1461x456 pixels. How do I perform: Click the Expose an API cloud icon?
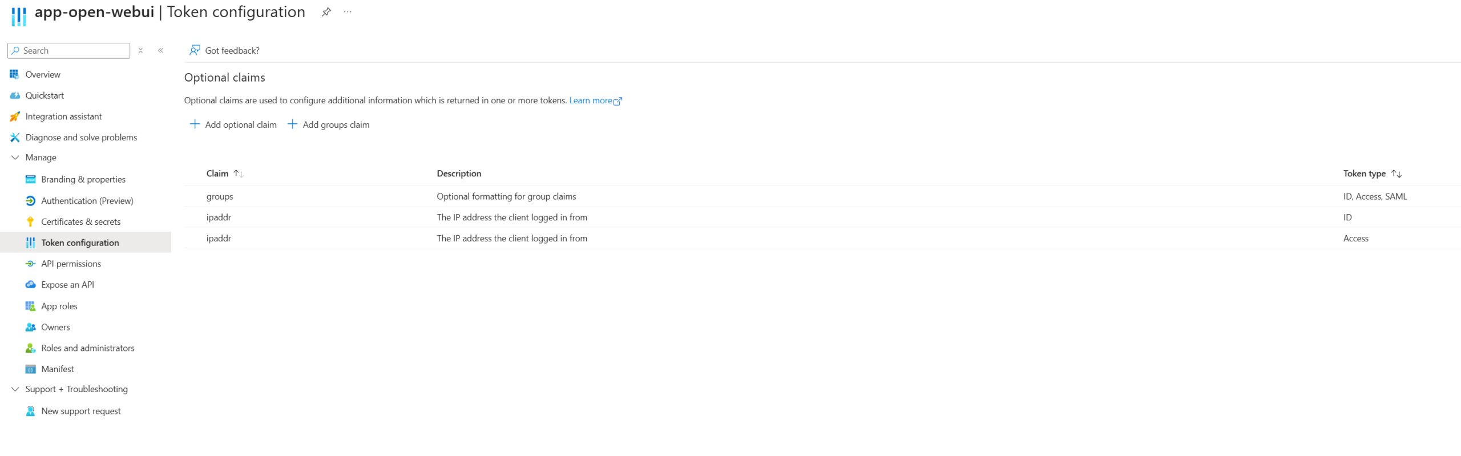click(31, 285)
